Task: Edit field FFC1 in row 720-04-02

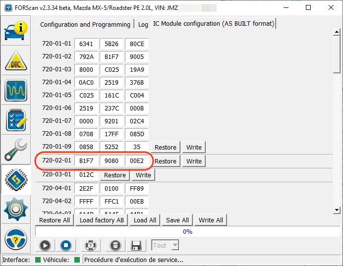Action: tap(112, 201)
